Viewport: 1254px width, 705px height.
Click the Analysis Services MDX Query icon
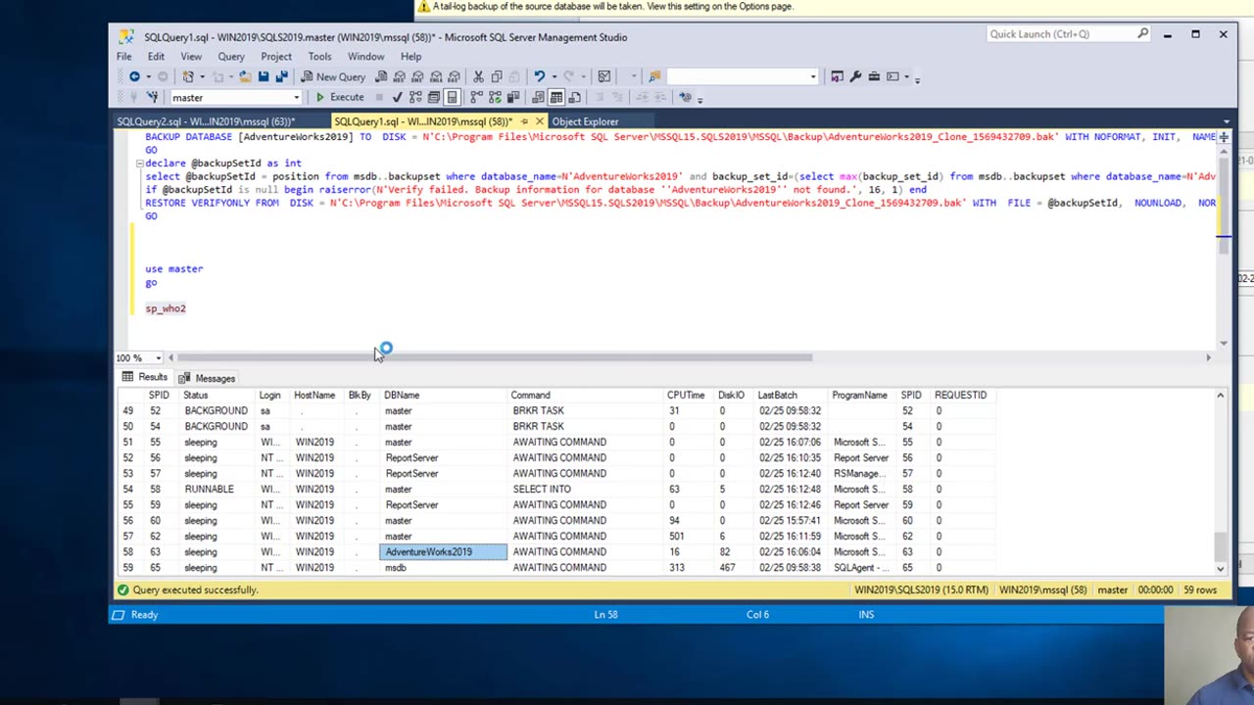click(x=399, y=76)
